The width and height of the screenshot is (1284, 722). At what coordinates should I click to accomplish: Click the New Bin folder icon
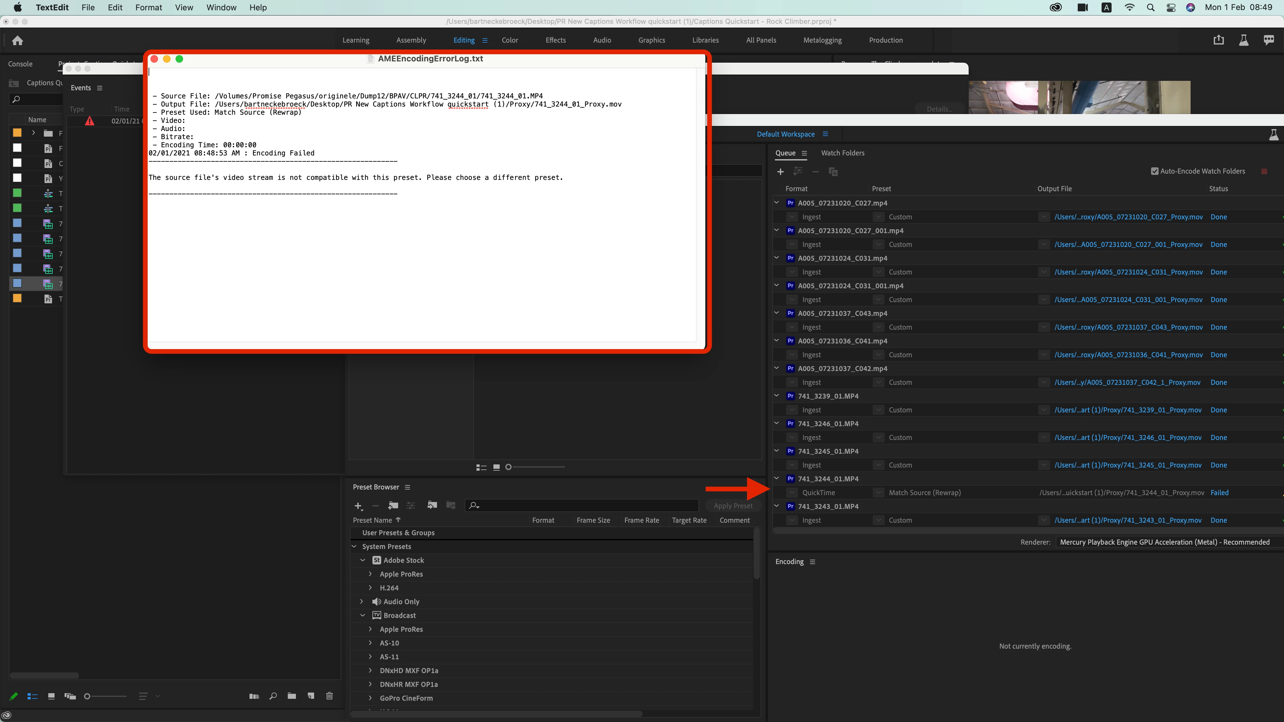pos(292,696)
